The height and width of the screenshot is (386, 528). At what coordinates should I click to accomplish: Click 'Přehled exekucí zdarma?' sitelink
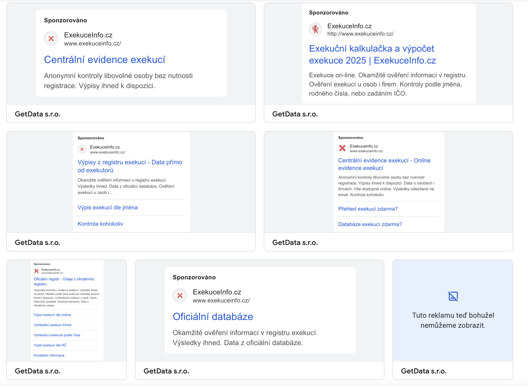click(368, 209)
